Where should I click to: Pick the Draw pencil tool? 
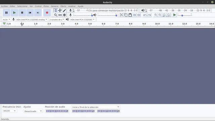click(x=64, y=10)
